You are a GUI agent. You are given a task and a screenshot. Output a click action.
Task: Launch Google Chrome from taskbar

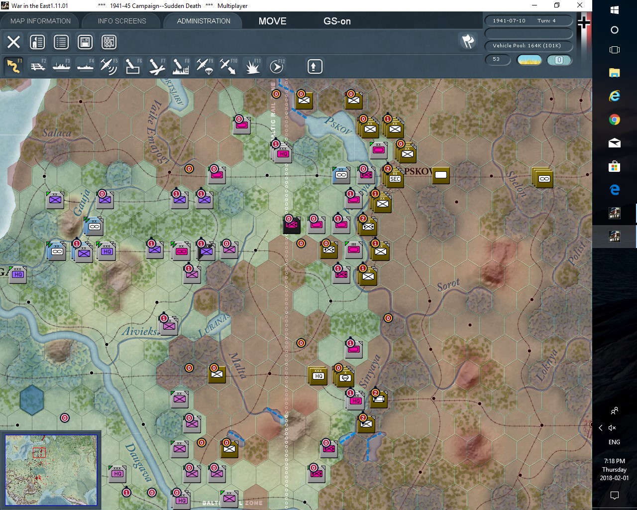[615, 120]
